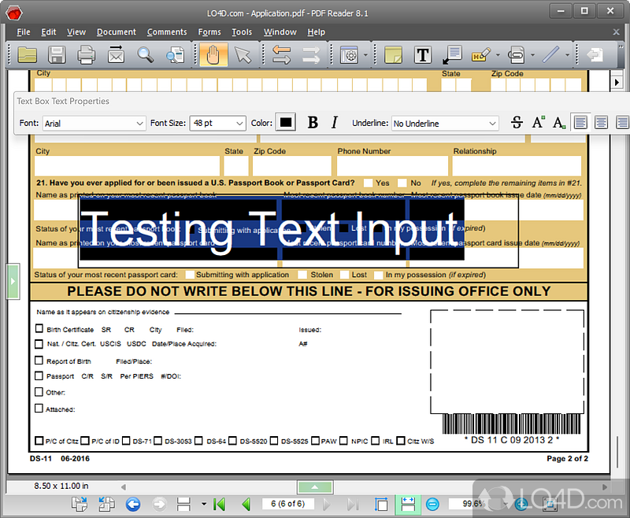Select the arrow Select tool
This screenshot has width=630, height=518.
tap(243, 54)
